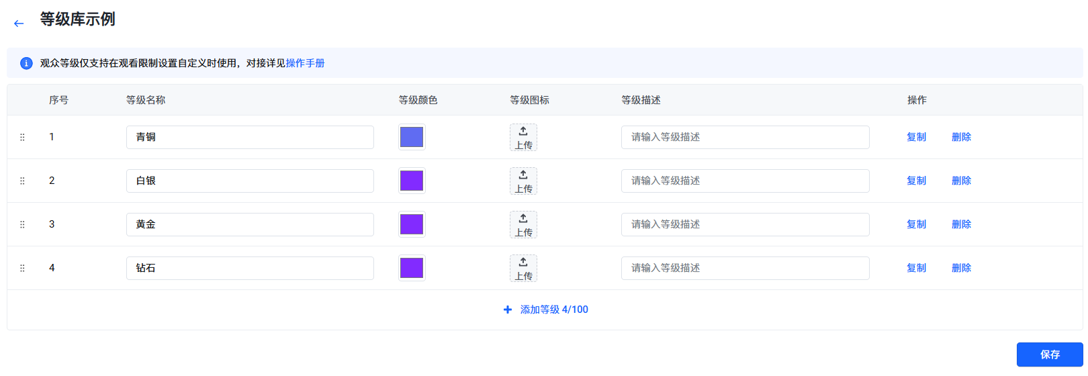Open the color picker for 青铜
The image size is (1088, 376).
(x=412, y=137)
